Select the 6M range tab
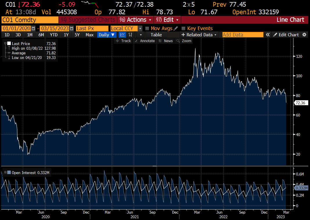 pyautogui.click(x=41, y=35)
